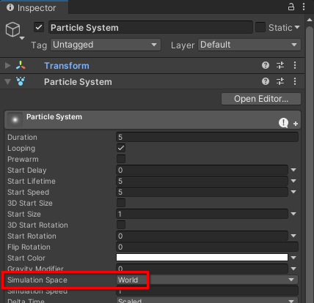Viewport: 314px width, 303px height.
Task: Enable the 3D Start Rotation checkbox
Action: click(x=121, y=225)
